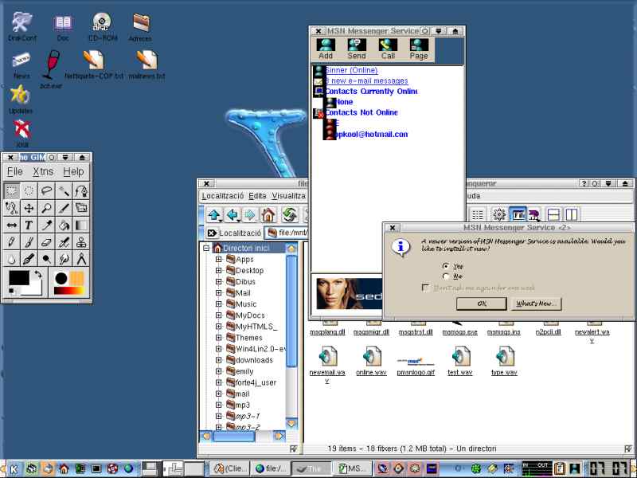The width and height of the screenshot is (637, 478).
Task: Click the Call icon in MSN Messenger
Action: (x=388, y=49)
